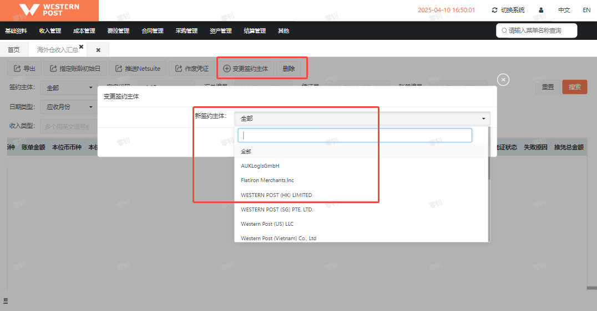
Task: Open 结算管理 menu
Action: pos(255,31)
